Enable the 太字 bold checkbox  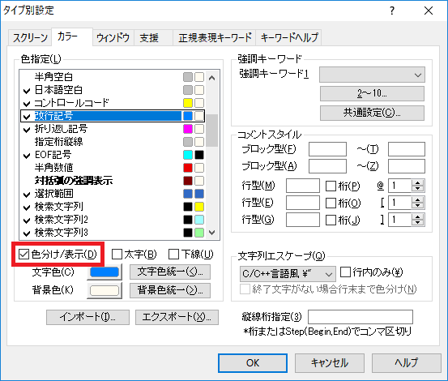[x=117, y=254]
